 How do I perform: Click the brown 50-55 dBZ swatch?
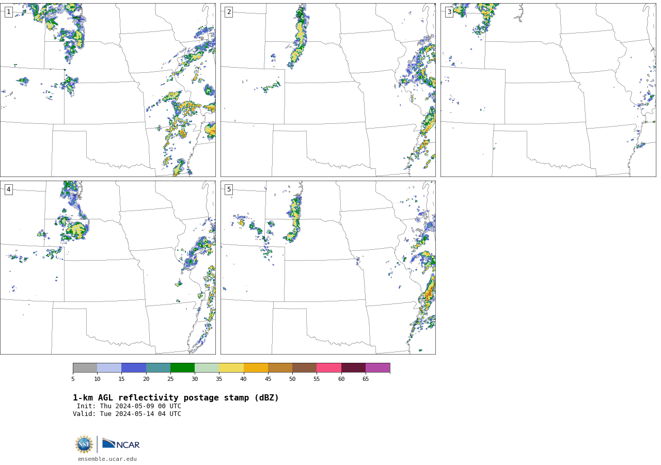tap(304, 367)
